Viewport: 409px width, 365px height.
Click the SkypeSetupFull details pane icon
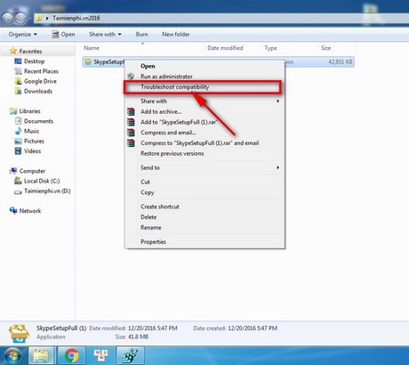(19, 333)
